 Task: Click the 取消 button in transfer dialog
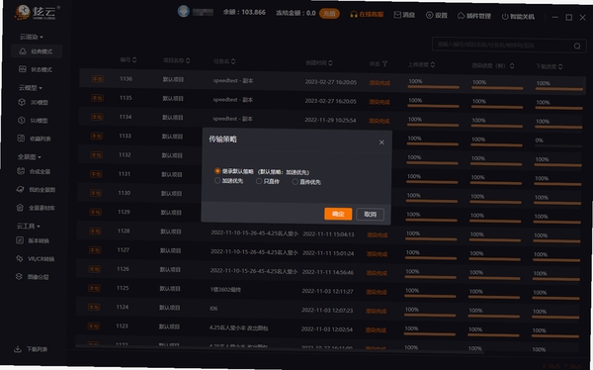coord(370,215)
